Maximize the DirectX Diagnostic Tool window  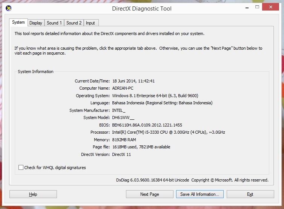257,7
